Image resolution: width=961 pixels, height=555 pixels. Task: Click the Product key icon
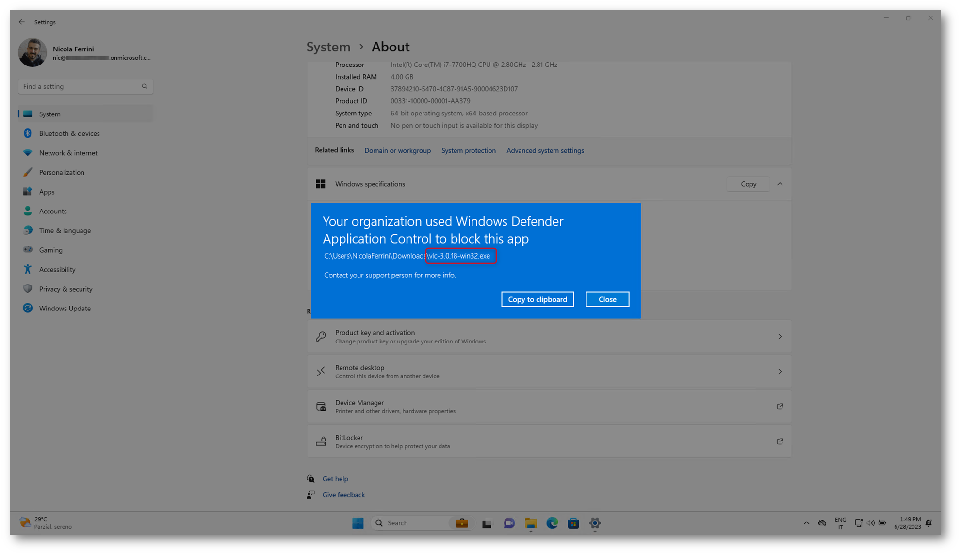321,337
